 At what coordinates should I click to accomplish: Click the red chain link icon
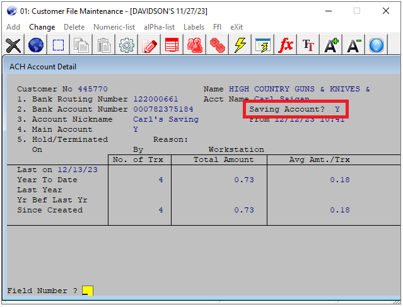tap(217, 45)
